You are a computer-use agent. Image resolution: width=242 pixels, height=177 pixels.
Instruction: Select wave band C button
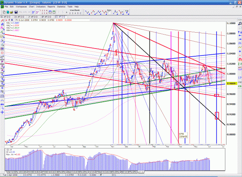(x=81, y=13)
